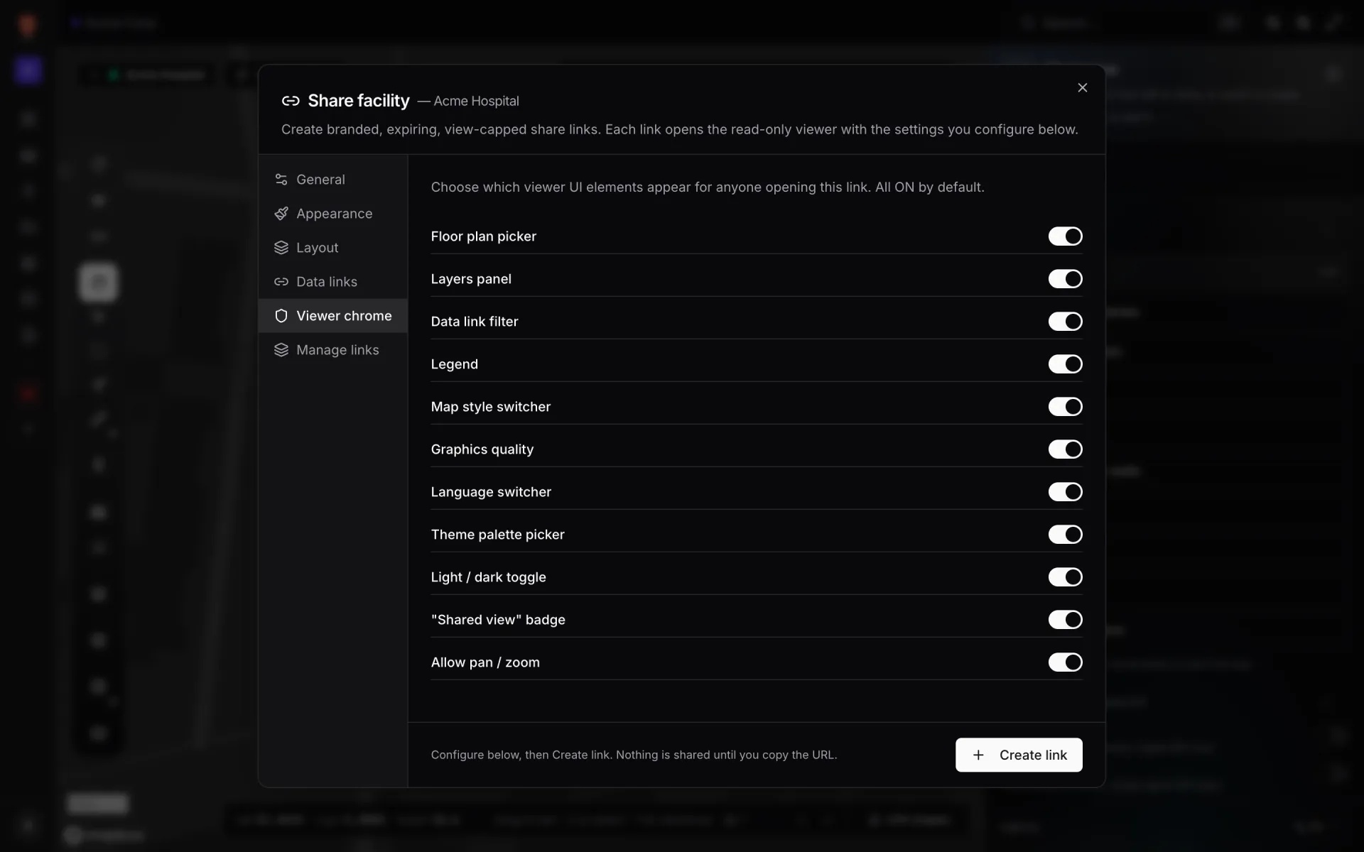Turn off the Data link filter switch
The height and width of the screenshot is (852, 1364).
coord(1065,321)
